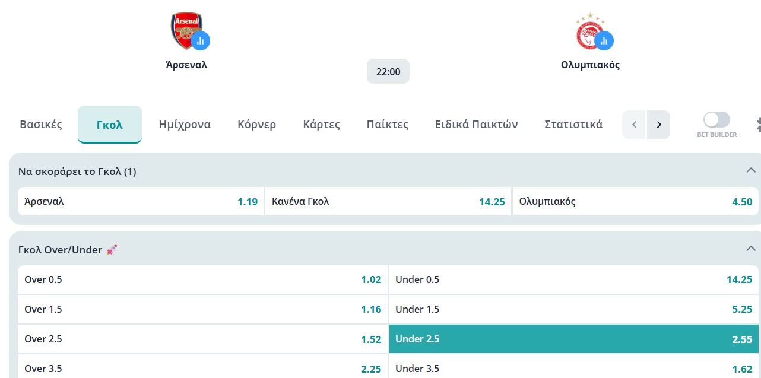Switch to the Ημίχρονα tab
The height and width of the screenshot is (378, 761).
(x=185, y=125)
